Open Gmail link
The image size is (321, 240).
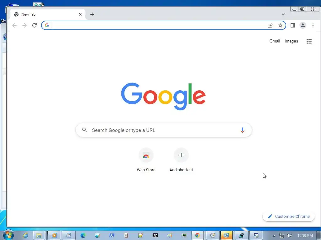click(275, 41)
